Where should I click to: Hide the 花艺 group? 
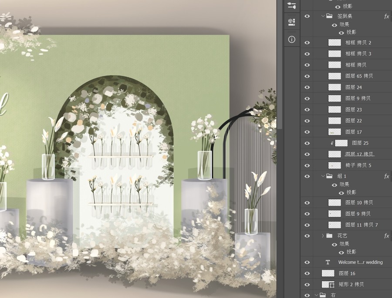click(307, 236)
